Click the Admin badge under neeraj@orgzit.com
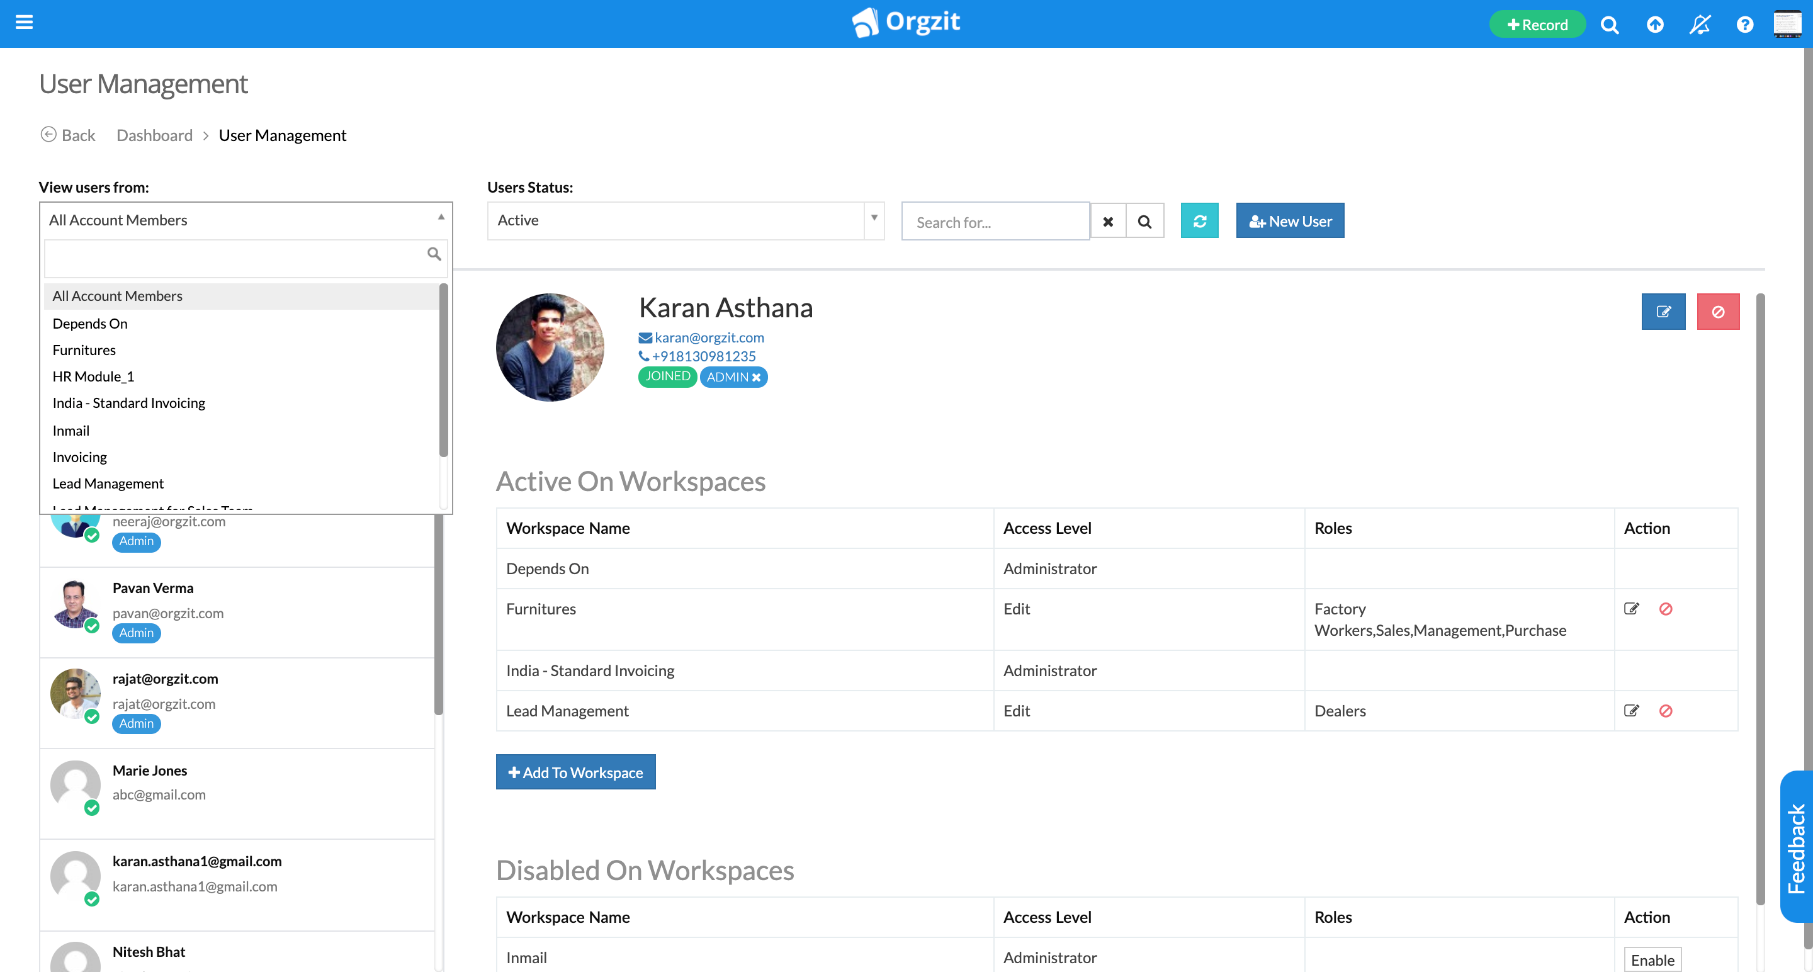 tap(137, 541)
